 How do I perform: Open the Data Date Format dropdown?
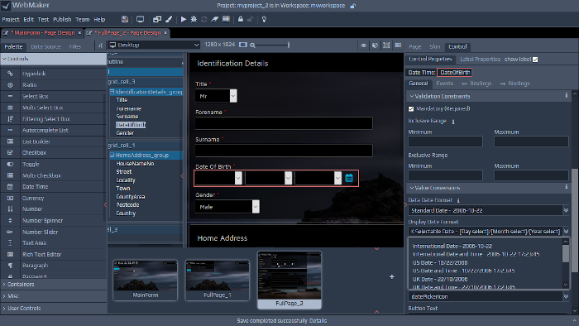(566, 210)
